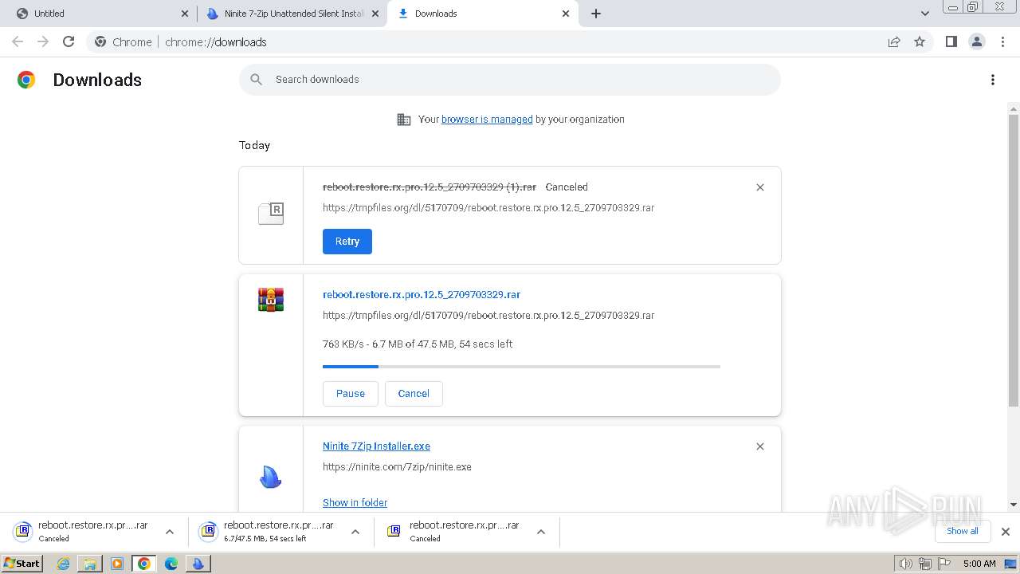Cancel the active rar download
Image resolution: width=1020 pixels, height=574 pixels.
click(x=414, y=394)
